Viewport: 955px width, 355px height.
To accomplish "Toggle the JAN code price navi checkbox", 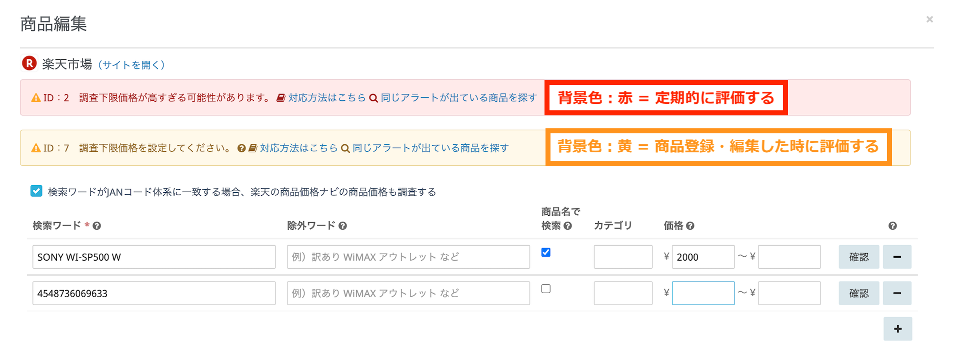I will [x=36, y=191].
